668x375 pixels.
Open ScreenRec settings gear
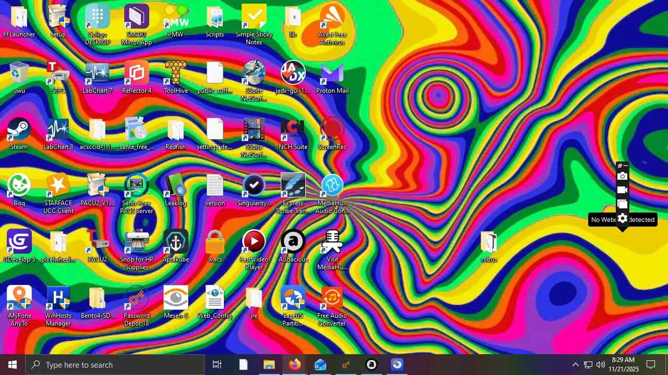pos(622,219)
